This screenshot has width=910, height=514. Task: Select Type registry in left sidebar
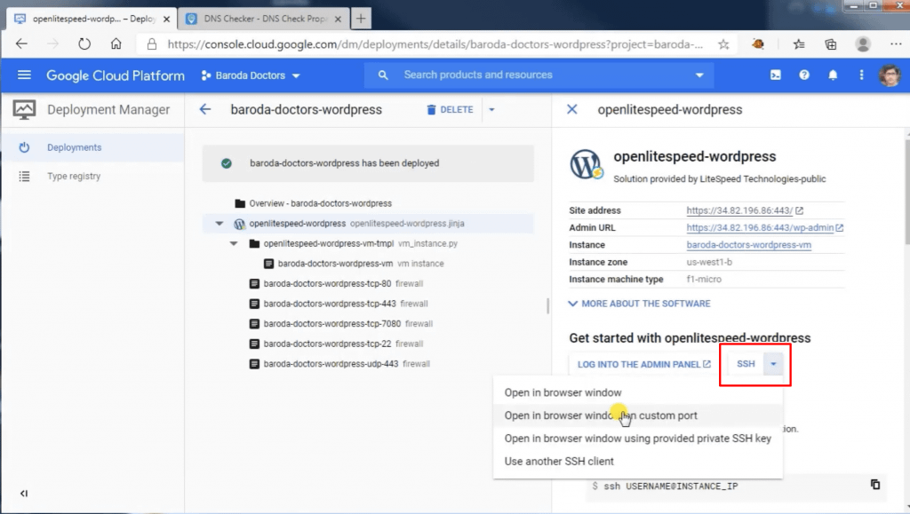pyautogui.click(x=92, y=176)
